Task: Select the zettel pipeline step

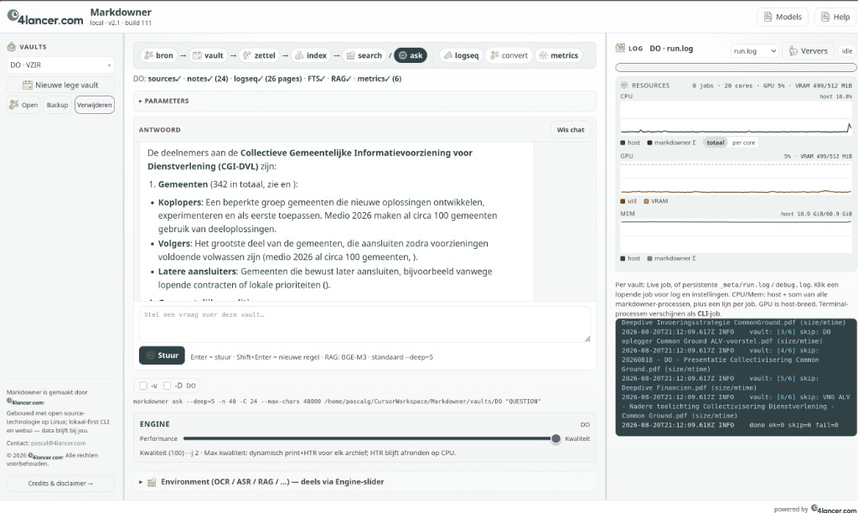Action: (259, 55)
